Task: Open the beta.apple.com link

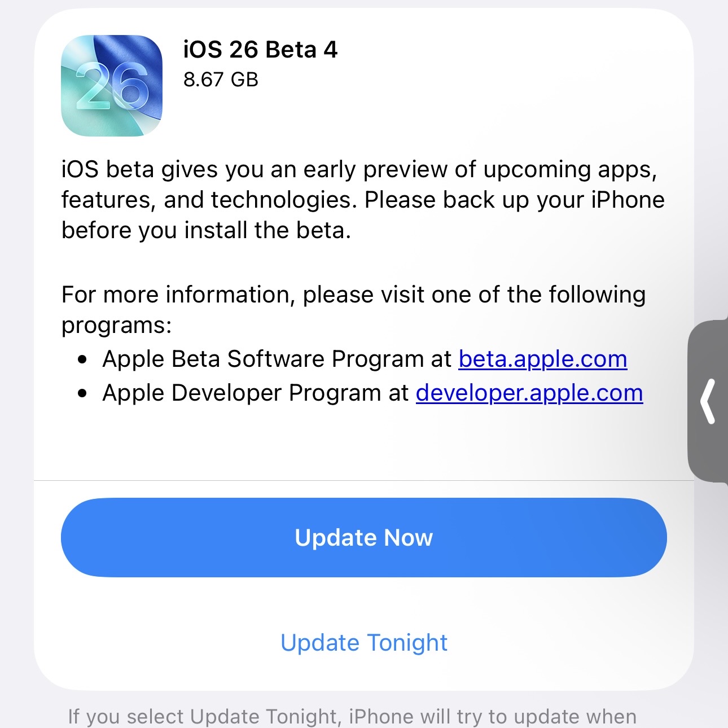Action: pyautogui.click(x=542, y=359)
